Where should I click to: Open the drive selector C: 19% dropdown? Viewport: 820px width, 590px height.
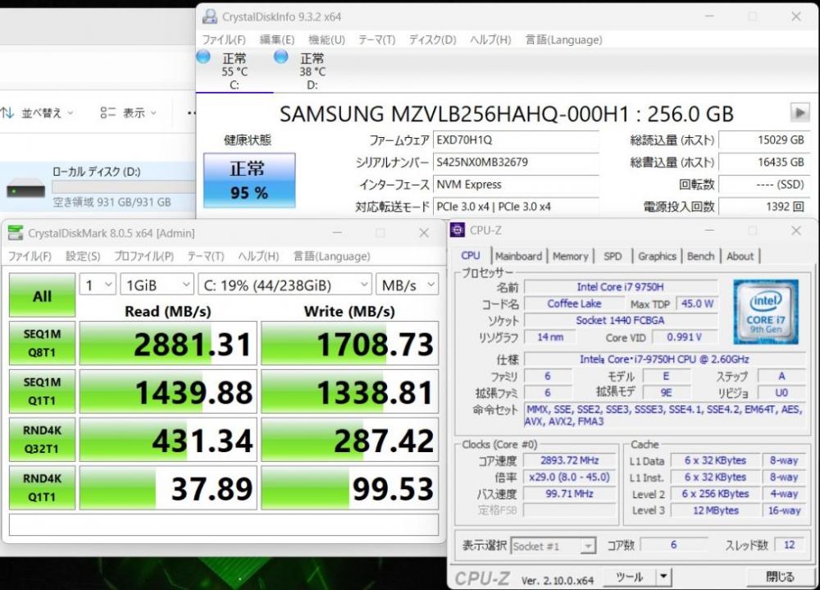pyautogui.click(x=285, y=285)
